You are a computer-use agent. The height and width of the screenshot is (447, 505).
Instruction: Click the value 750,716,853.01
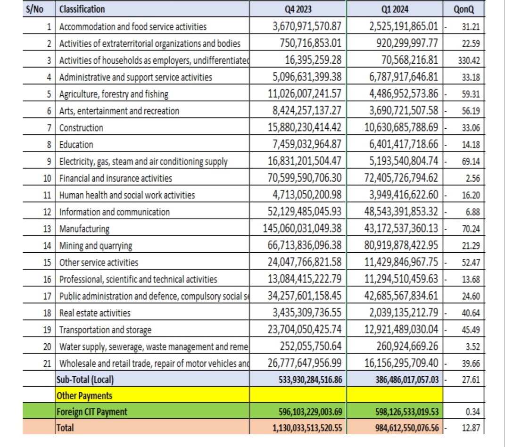pos(310,43)
